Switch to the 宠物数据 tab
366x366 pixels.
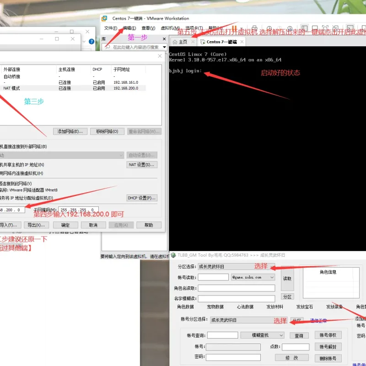(x=215, y=307)
